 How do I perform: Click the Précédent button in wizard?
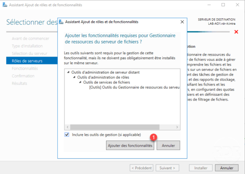tap(141, 168)
